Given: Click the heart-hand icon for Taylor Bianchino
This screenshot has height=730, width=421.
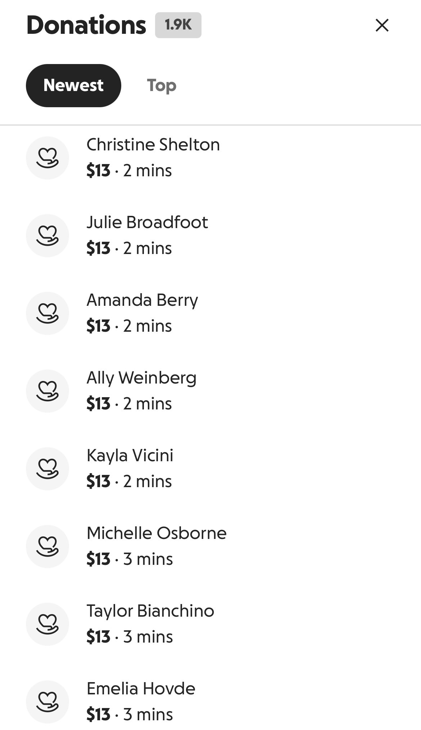Looking at the screenshot, I should (47, 624).
